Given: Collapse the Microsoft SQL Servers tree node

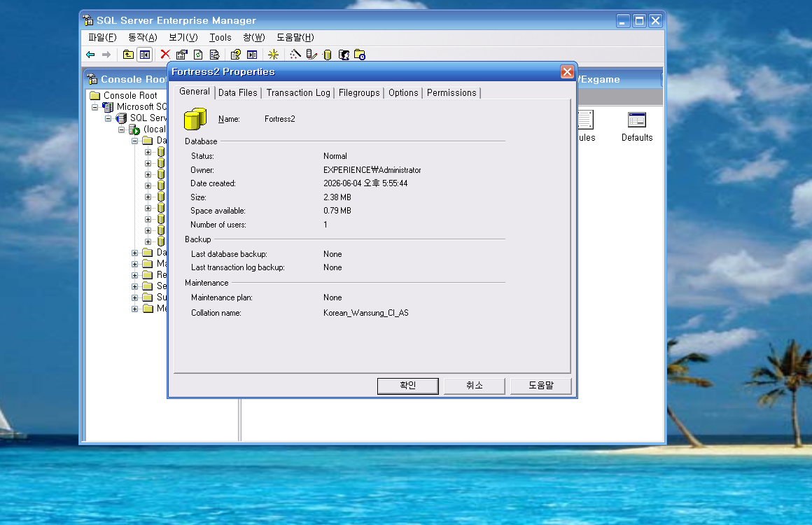Looking at the screenshot, I should point(94,107).
